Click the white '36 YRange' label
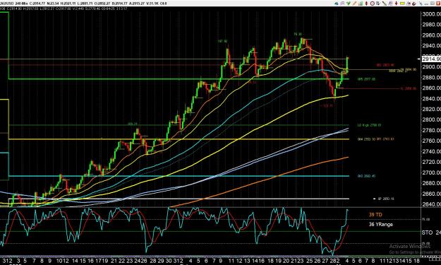Viewport: 441px width, 265px height. coord(381,225)
